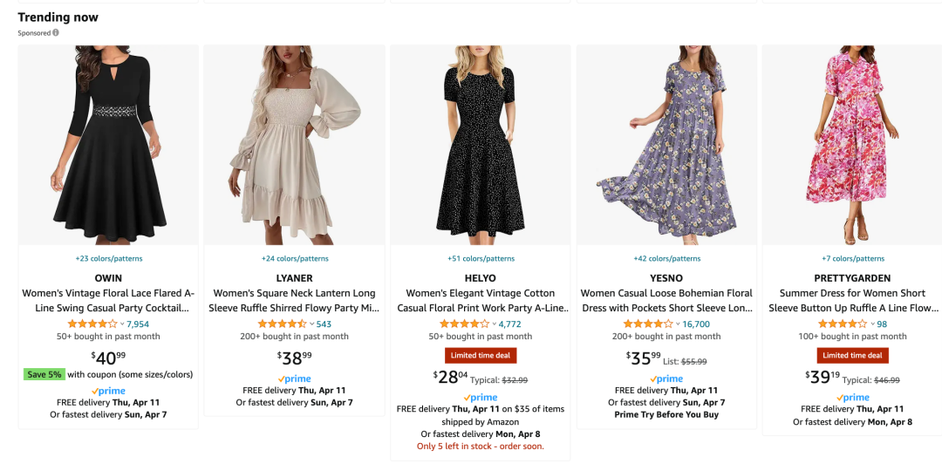Open the 7,954 reviews link
Viewport: 942px width, 471px height.
click(x=138, y=324)
